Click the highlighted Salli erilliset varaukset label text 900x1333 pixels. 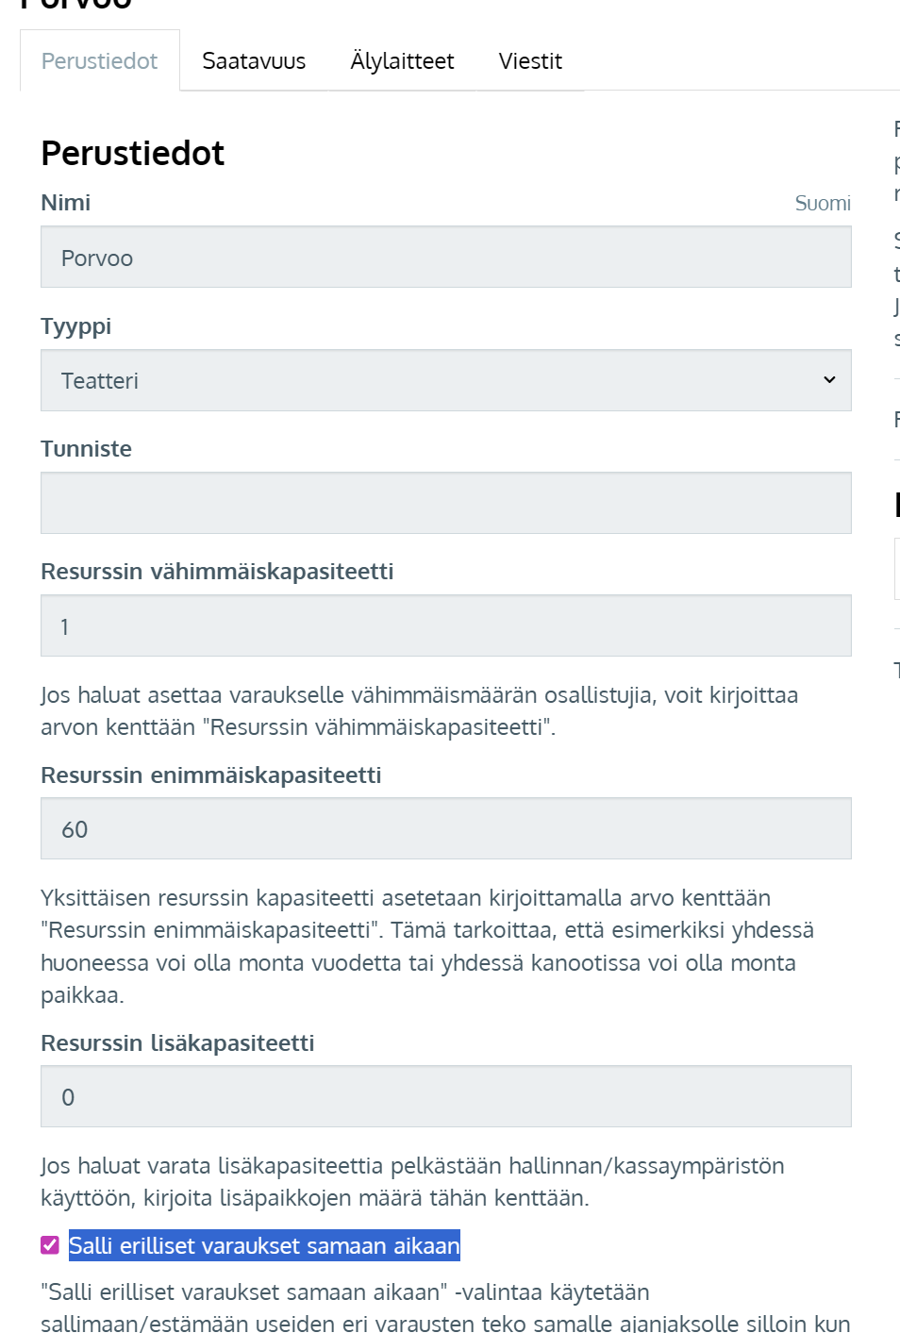pyautogui.click(x=264, y=1246)
